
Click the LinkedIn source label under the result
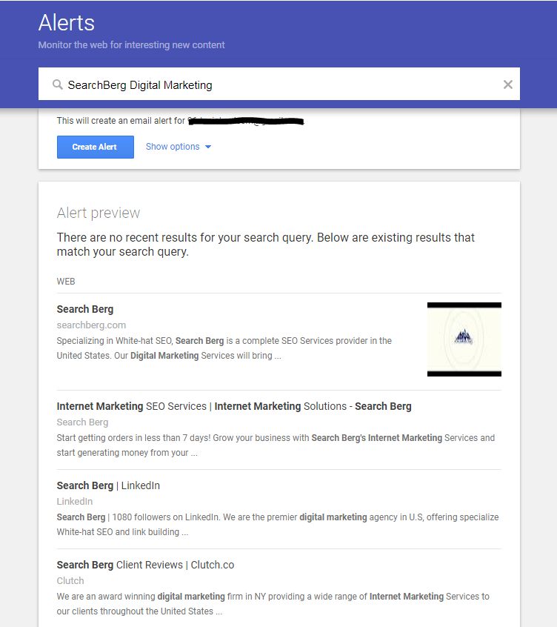pos(75,502)
